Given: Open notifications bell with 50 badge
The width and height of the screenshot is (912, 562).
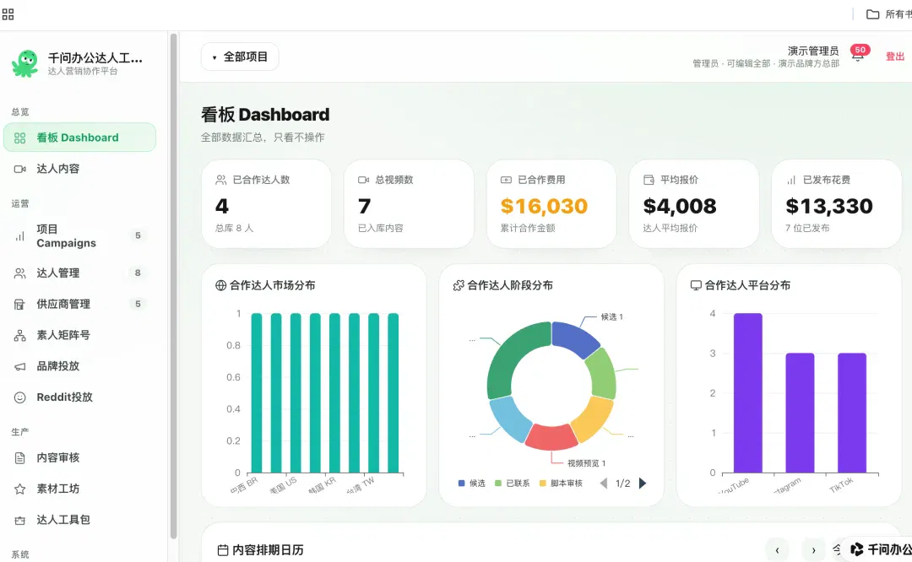Looking at the screenshot, I should click(x=858, y=56).
